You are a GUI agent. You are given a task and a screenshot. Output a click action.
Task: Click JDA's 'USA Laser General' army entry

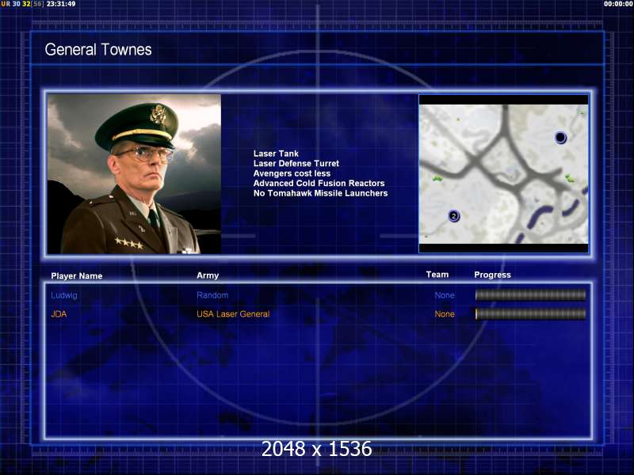(233, 313)
